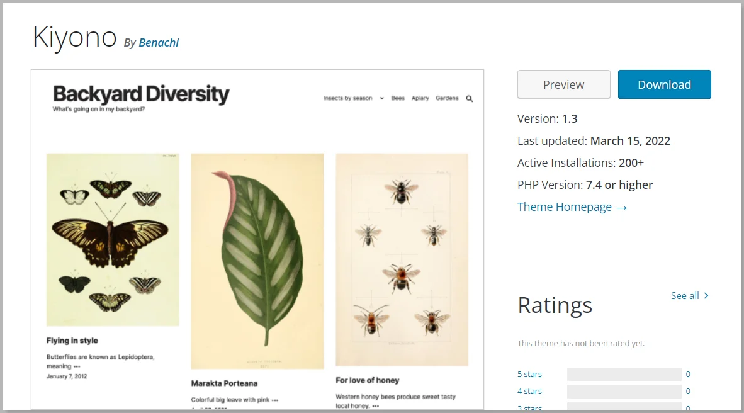744x413 pixels.
Task: Click the Preview button
Action: [564, 84]
